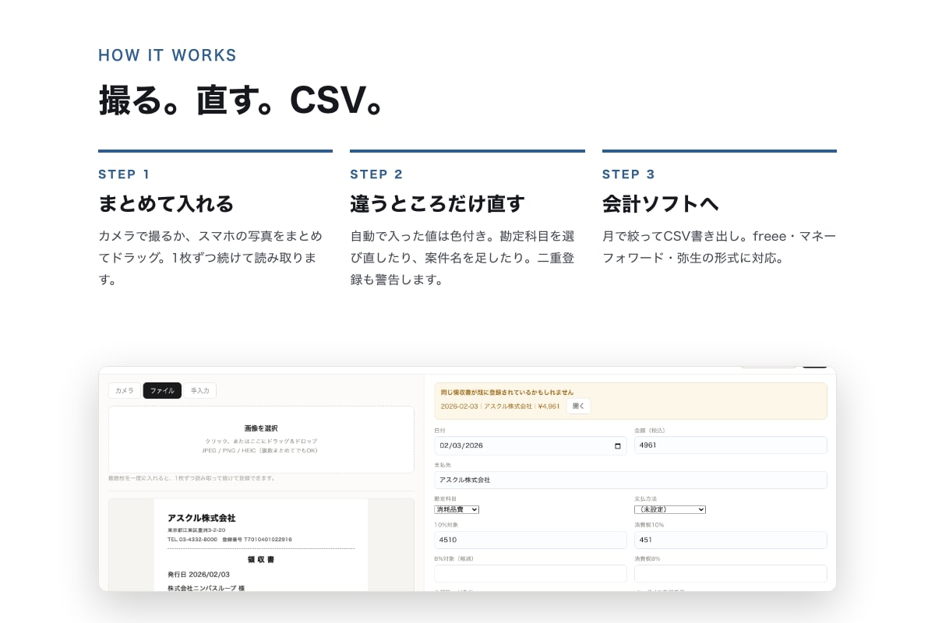Open the calendar picker icon in date field
935x623 pixels.
(x=618, y=446)
